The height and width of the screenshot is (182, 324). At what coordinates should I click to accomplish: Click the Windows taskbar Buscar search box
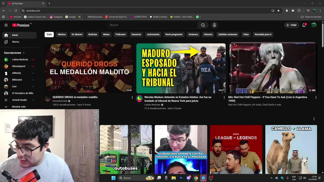(136, 178)
